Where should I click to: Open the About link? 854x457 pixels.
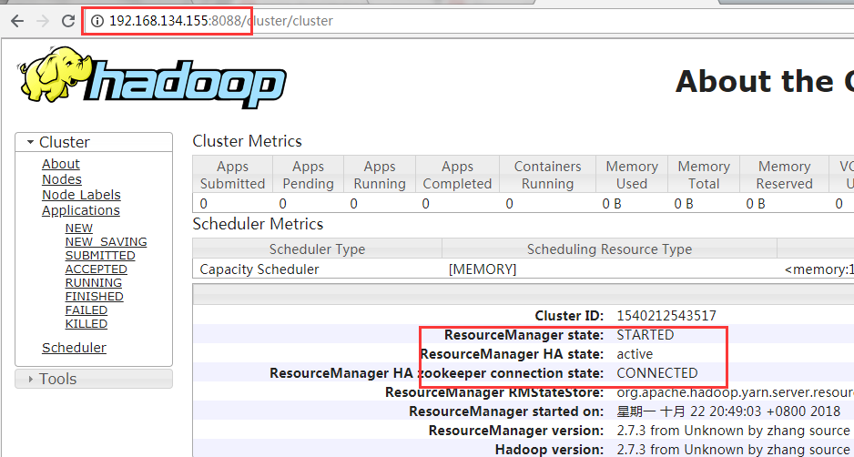pos(61,164)
